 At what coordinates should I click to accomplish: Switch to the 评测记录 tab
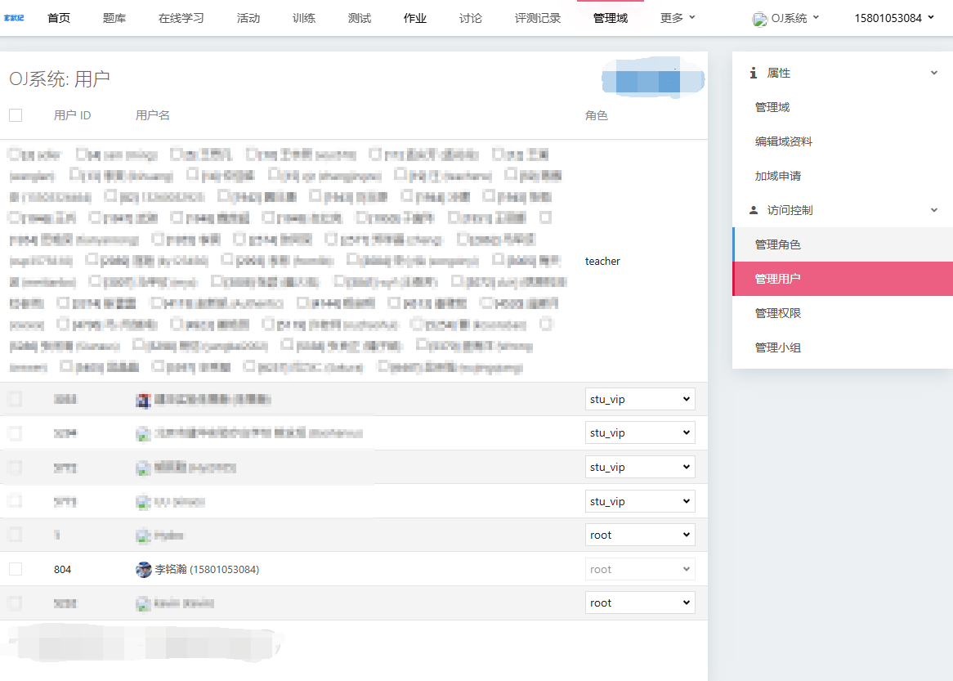(x=538, y=18)
